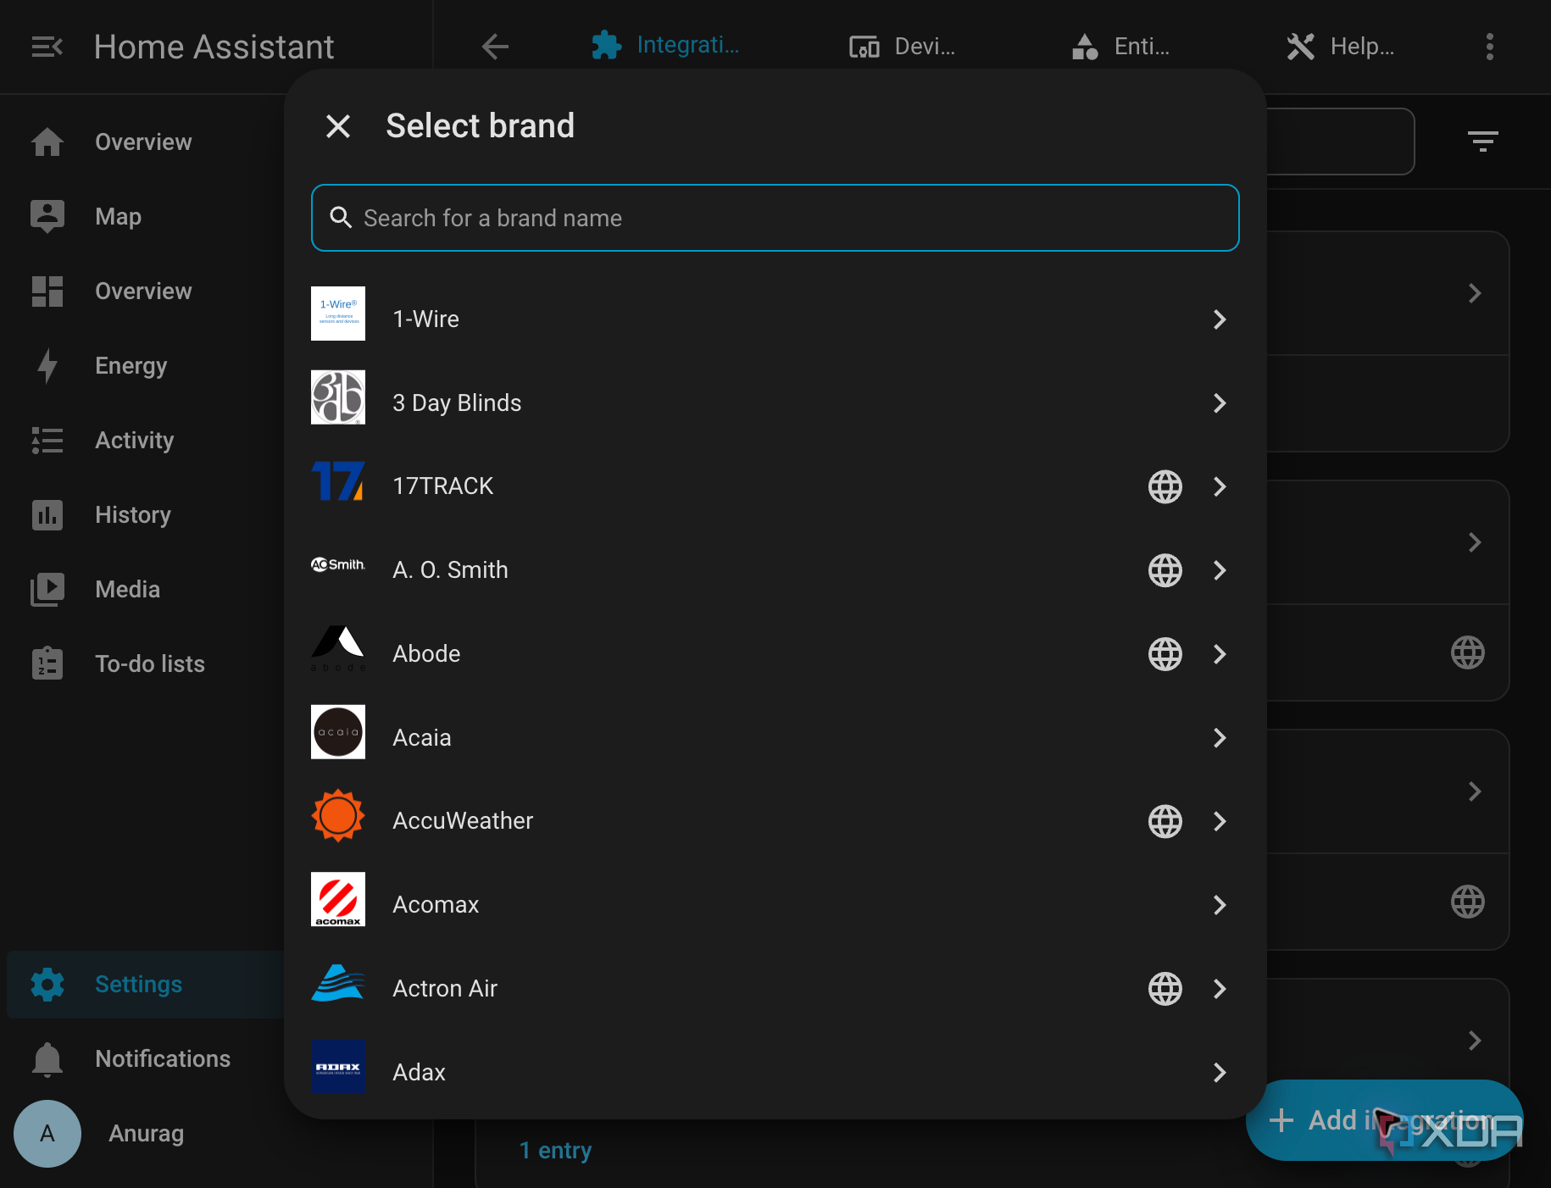Click the 1-Wire brand logo
Screen dimensions: 1551x1188
click(x=338, y=314)
